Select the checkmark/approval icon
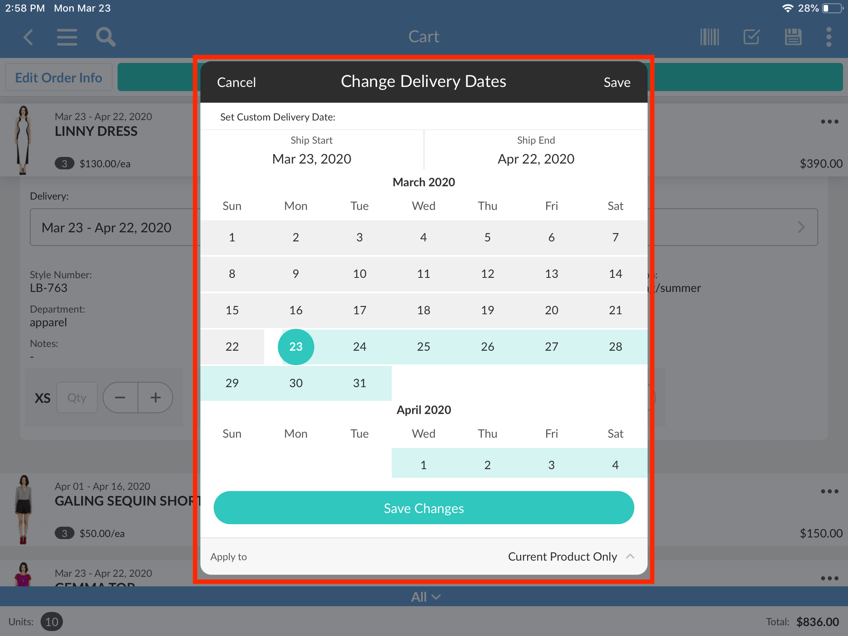This screenshot has height=636, width=848. coord(750,36)
